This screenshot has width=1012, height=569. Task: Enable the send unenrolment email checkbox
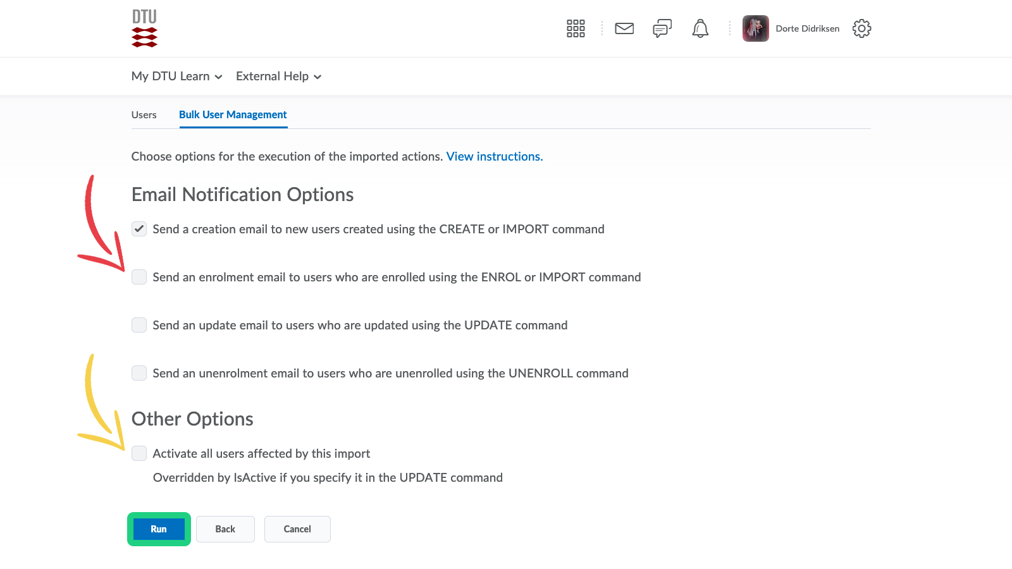tap(139, 373)
